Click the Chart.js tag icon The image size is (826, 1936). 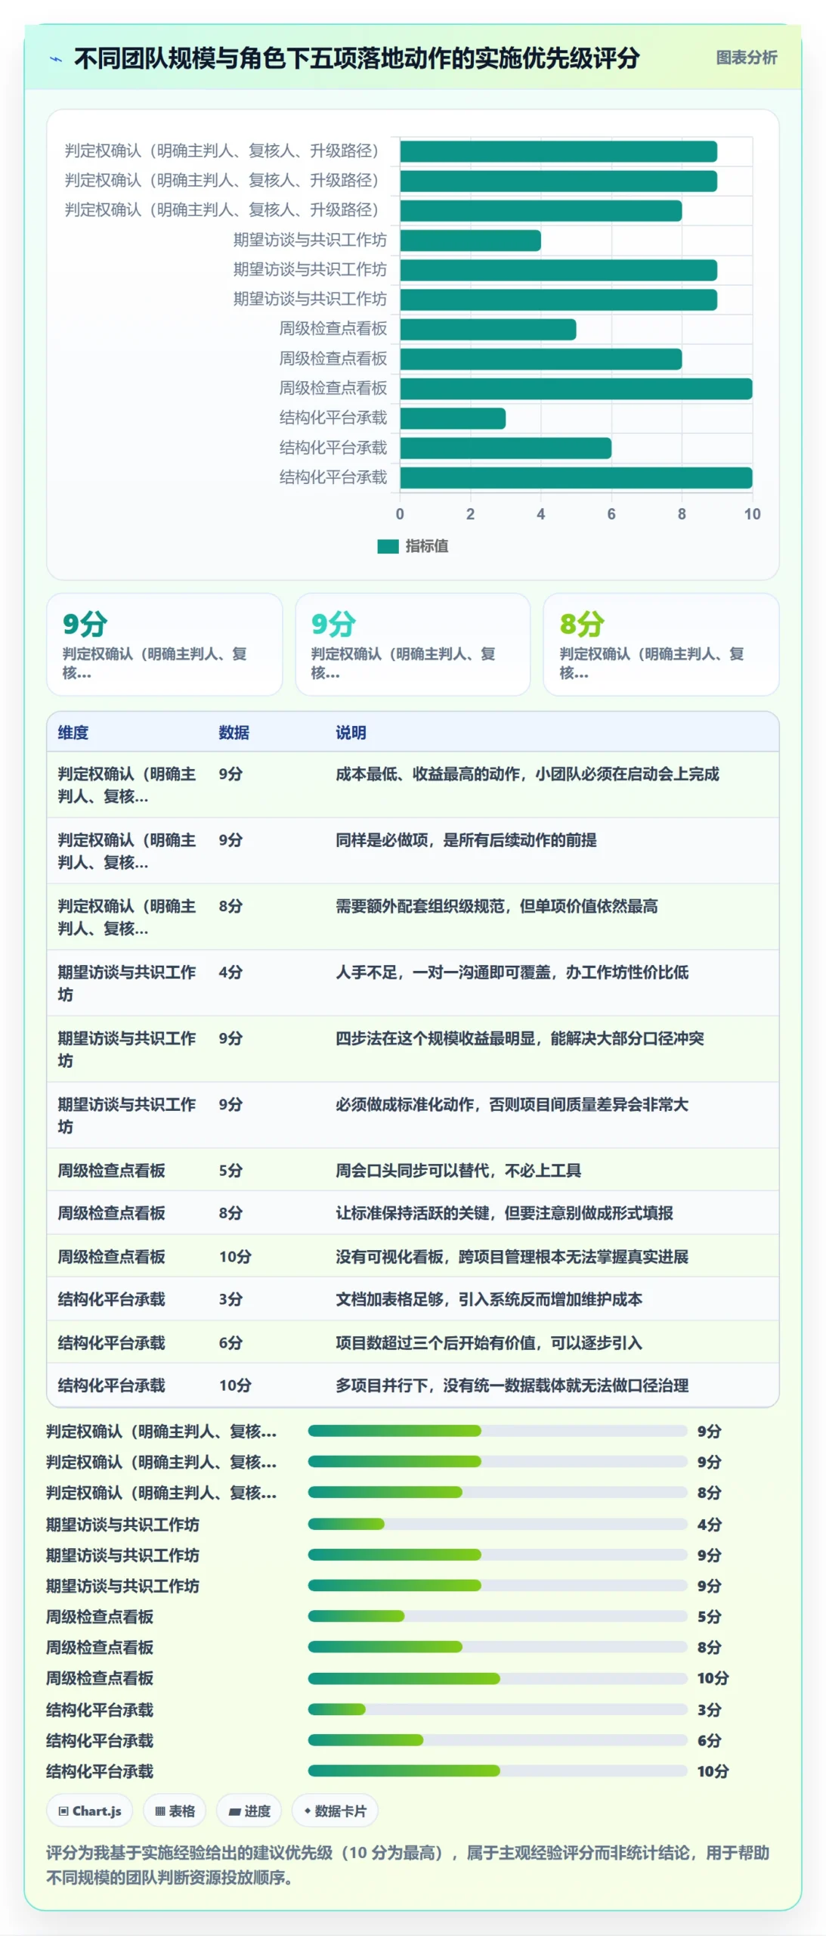[63, 1810]
